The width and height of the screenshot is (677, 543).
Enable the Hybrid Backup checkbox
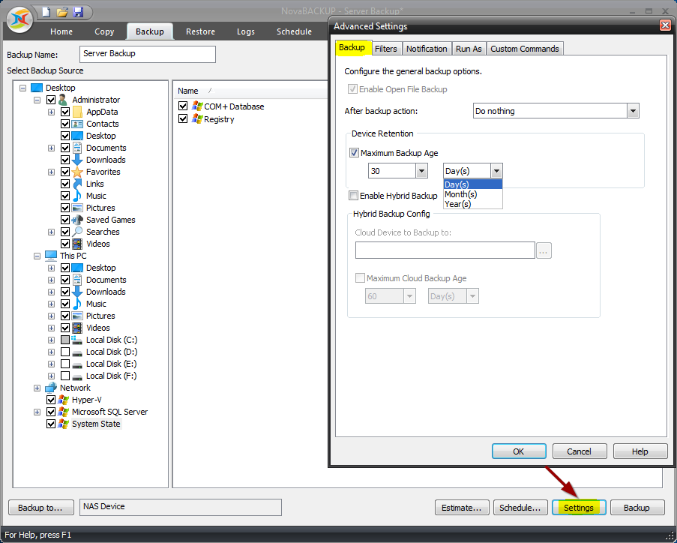pyautogui.click(x=354, y=196)
